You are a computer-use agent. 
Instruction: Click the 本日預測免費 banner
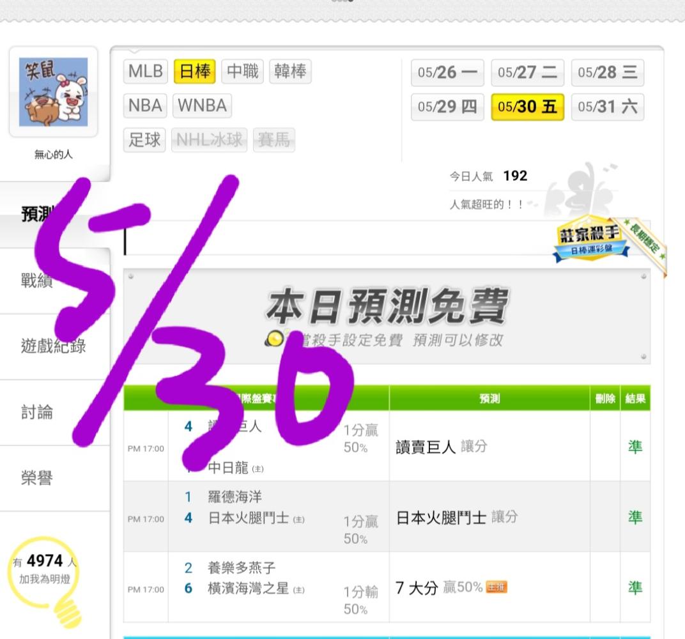coord(387,317)
